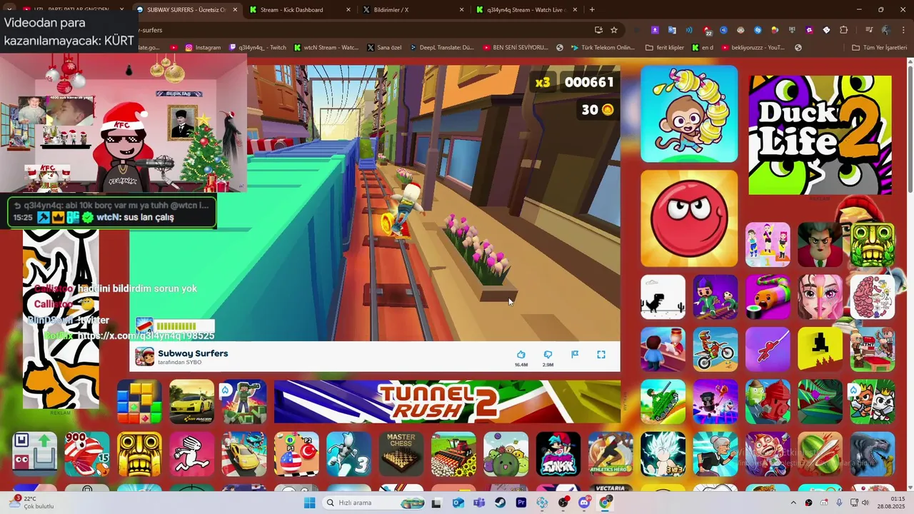Screen dimensions: 914x514
Task: Open Chrome three-dot menu
Action: click(x=903, y=30)
